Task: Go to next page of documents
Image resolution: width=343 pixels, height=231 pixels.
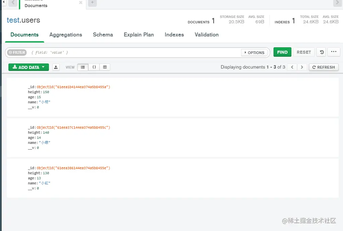Action: [x=302, y=67]
